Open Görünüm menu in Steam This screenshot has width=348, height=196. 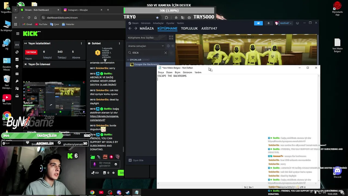[145, 23]
